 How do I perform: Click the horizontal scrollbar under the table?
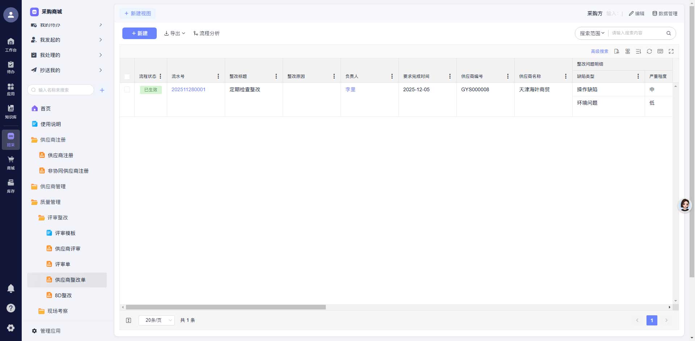[x=226, y=307]
